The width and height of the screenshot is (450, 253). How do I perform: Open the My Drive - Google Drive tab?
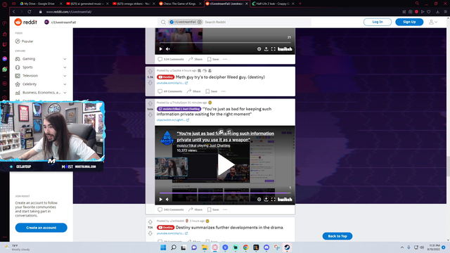pyautogui.click(x=40, y=4)
